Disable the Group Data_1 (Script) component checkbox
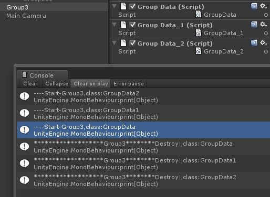 click(132, 25)
